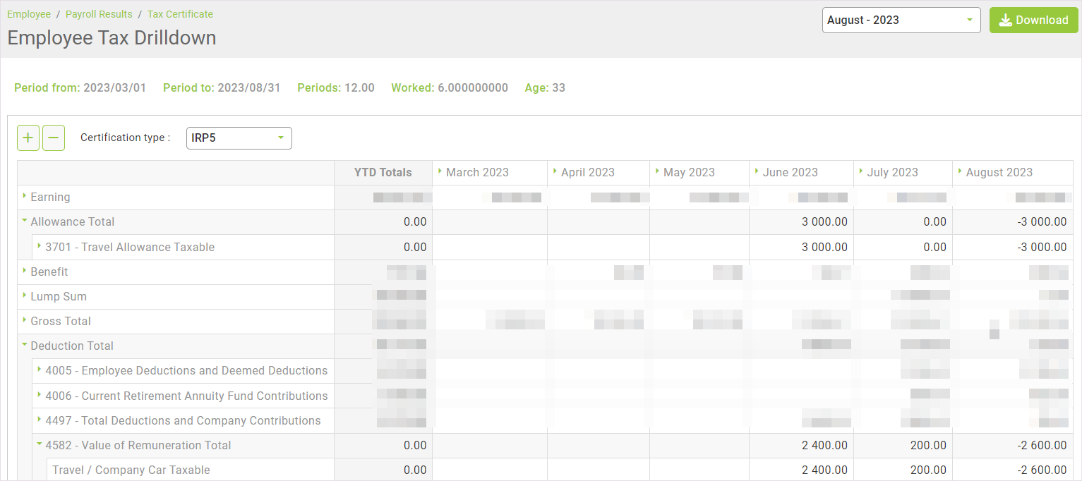Image resolution: width=1082 pixels, height=481 pixels.
Task: Collapse the Allowance Total row
Action: pyautogui.click(x=25, y=221)
